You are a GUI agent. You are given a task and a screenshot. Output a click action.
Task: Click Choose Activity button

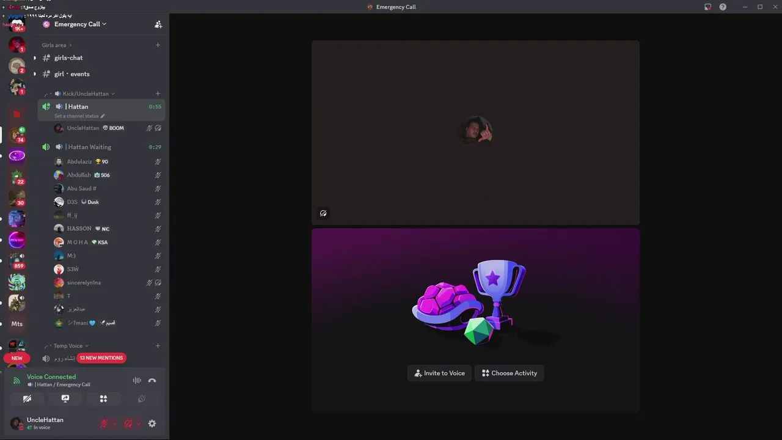pyautogui.click(x=509, y=373)
